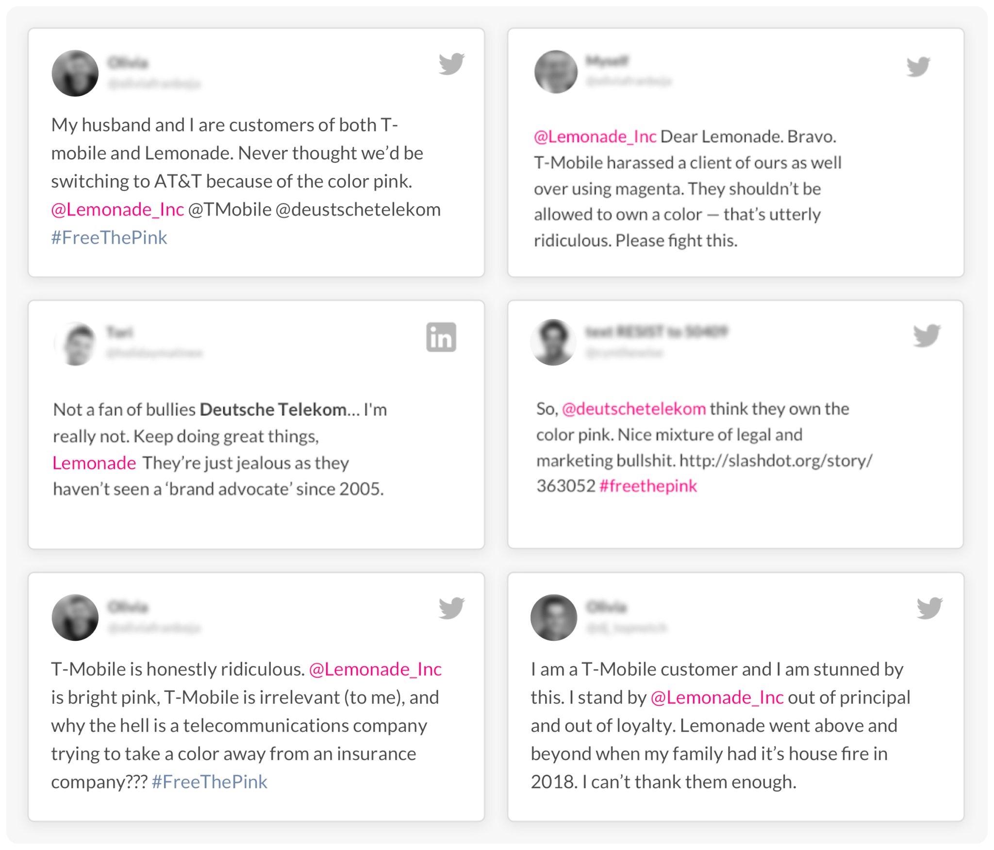Click the Twitter icon on the 'honestly ridiculous' tweet

pyautogui.click(x=451, y=608)
